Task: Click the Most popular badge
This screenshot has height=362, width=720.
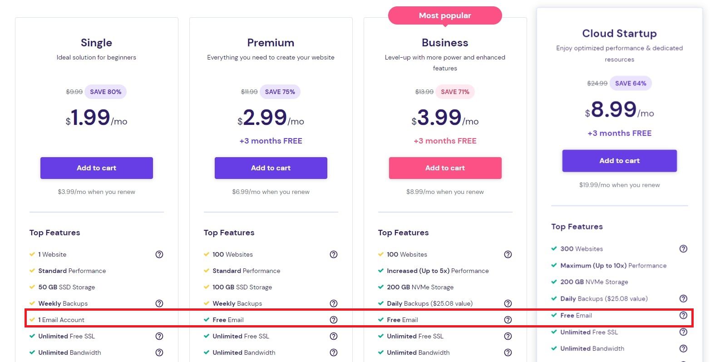Action: coord(445,15)
